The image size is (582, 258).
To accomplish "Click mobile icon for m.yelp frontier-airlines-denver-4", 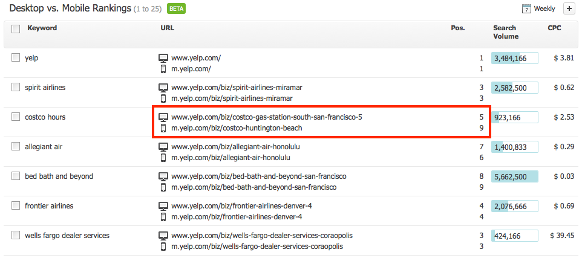I will [163, 217].
